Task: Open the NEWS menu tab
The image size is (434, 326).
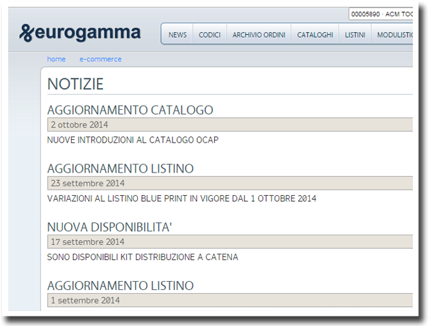Action: (x=177, y=35)
